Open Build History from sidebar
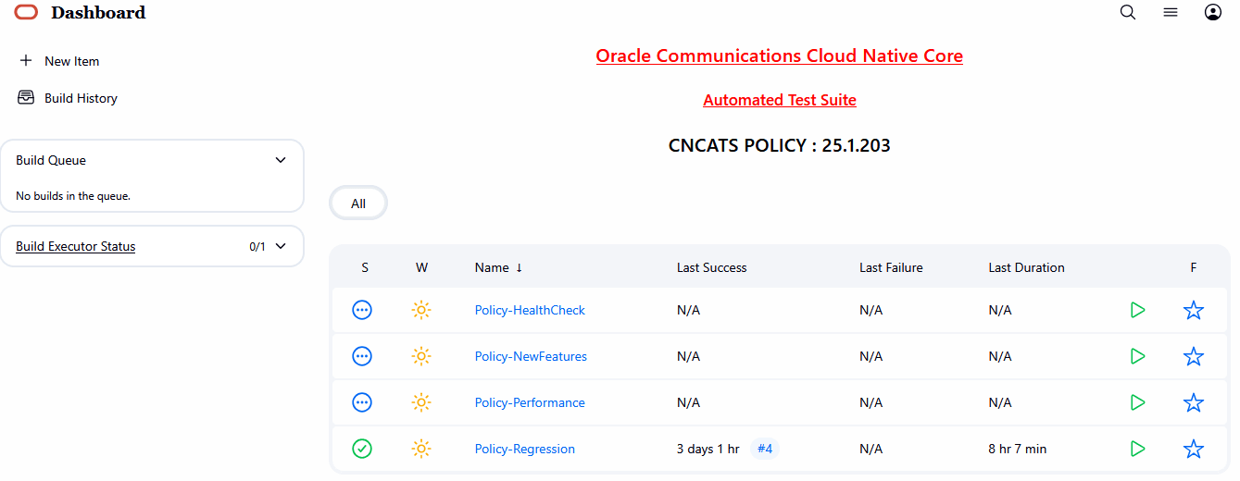 point(81,98)
